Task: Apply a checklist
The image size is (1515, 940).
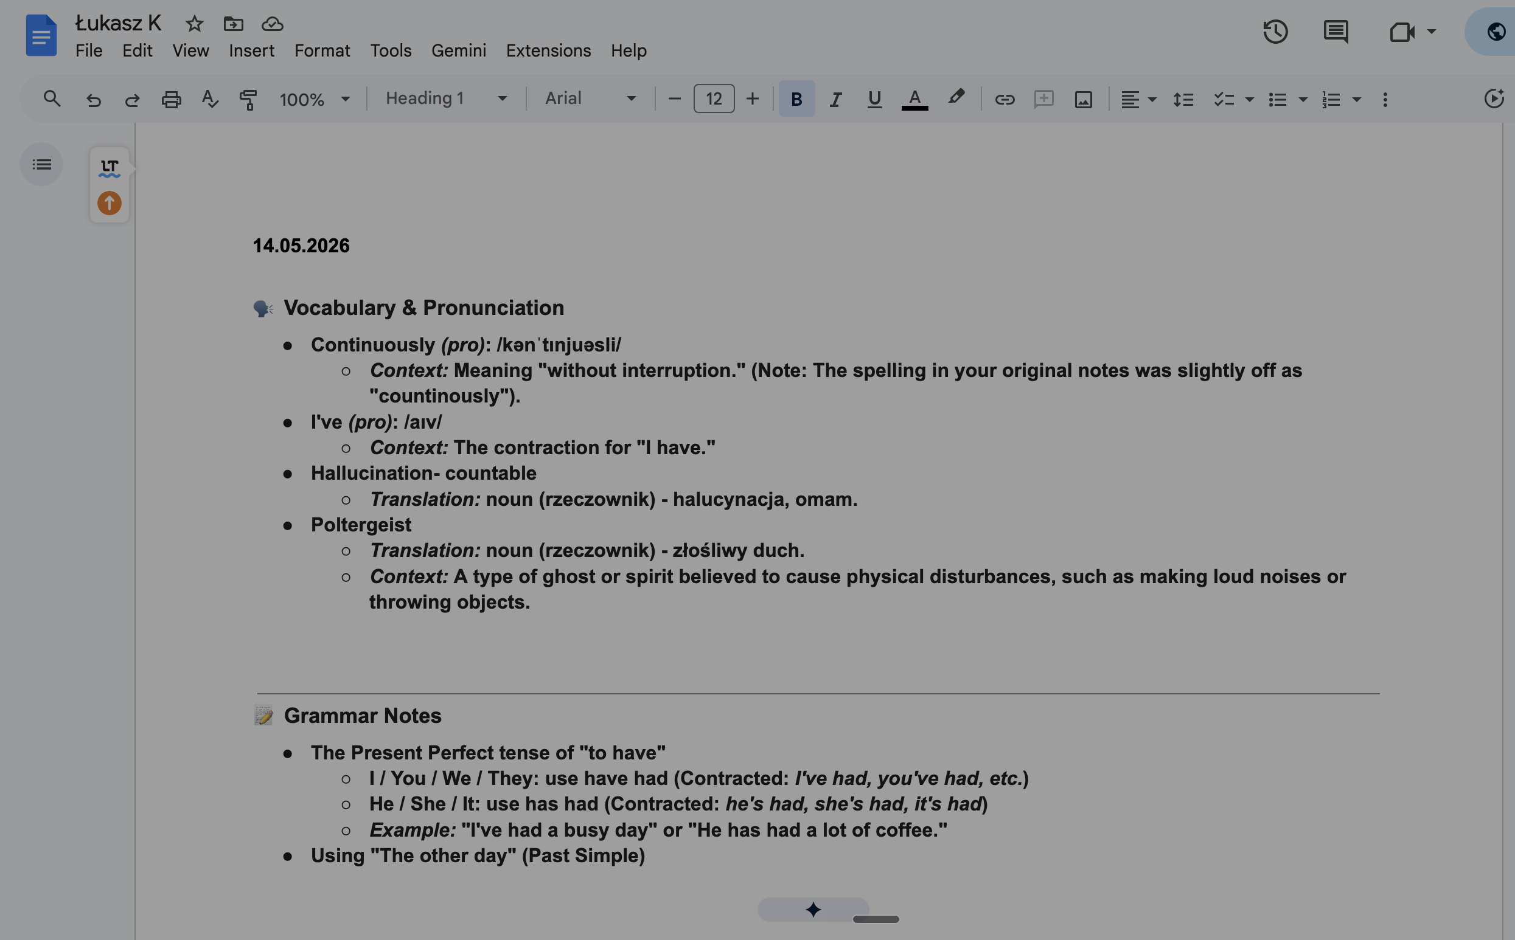Action: pyautogui.click(x=1224, y=100)
